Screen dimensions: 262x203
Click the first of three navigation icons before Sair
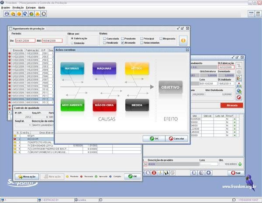click(194, 173)
